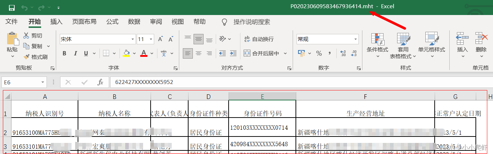
Task: Click the yellow fill color button
Action: (126, 53)
